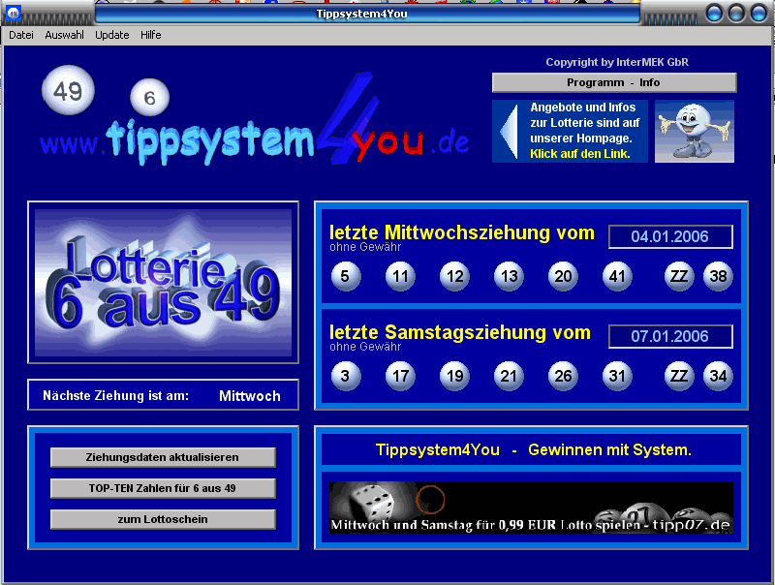Click Saturday ball number 19
775x585 pixels.
pyautogui.click(x=454, y=376)
